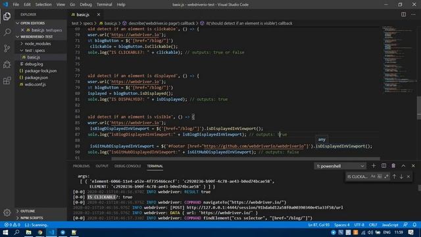Viewport: 421px width, 237px height.
Task: Close the terminal panel
Action: click(x=413, y=166)
